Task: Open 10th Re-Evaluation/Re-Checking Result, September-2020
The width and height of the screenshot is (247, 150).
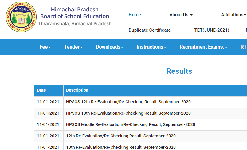Action: click(121, 147)
